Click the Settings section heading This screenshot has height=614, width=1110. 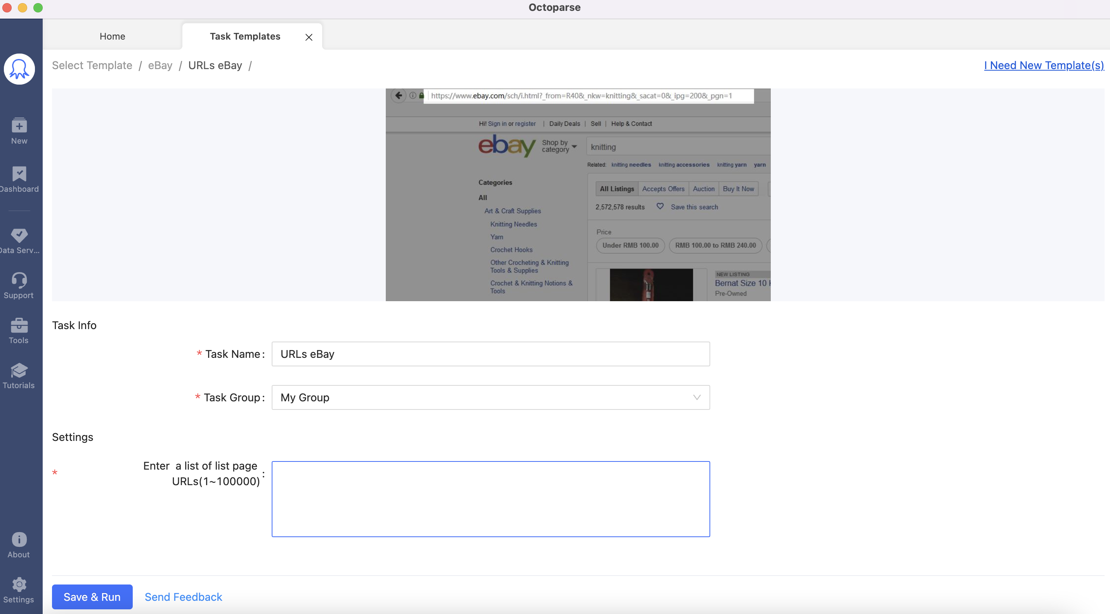[x=73, y=437]
